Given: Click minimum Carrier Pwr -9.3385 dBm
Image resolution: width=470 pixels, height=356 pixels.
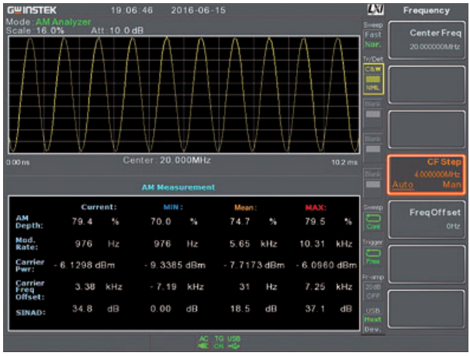Looking at the screenshot, I should [x=175, y=265].
